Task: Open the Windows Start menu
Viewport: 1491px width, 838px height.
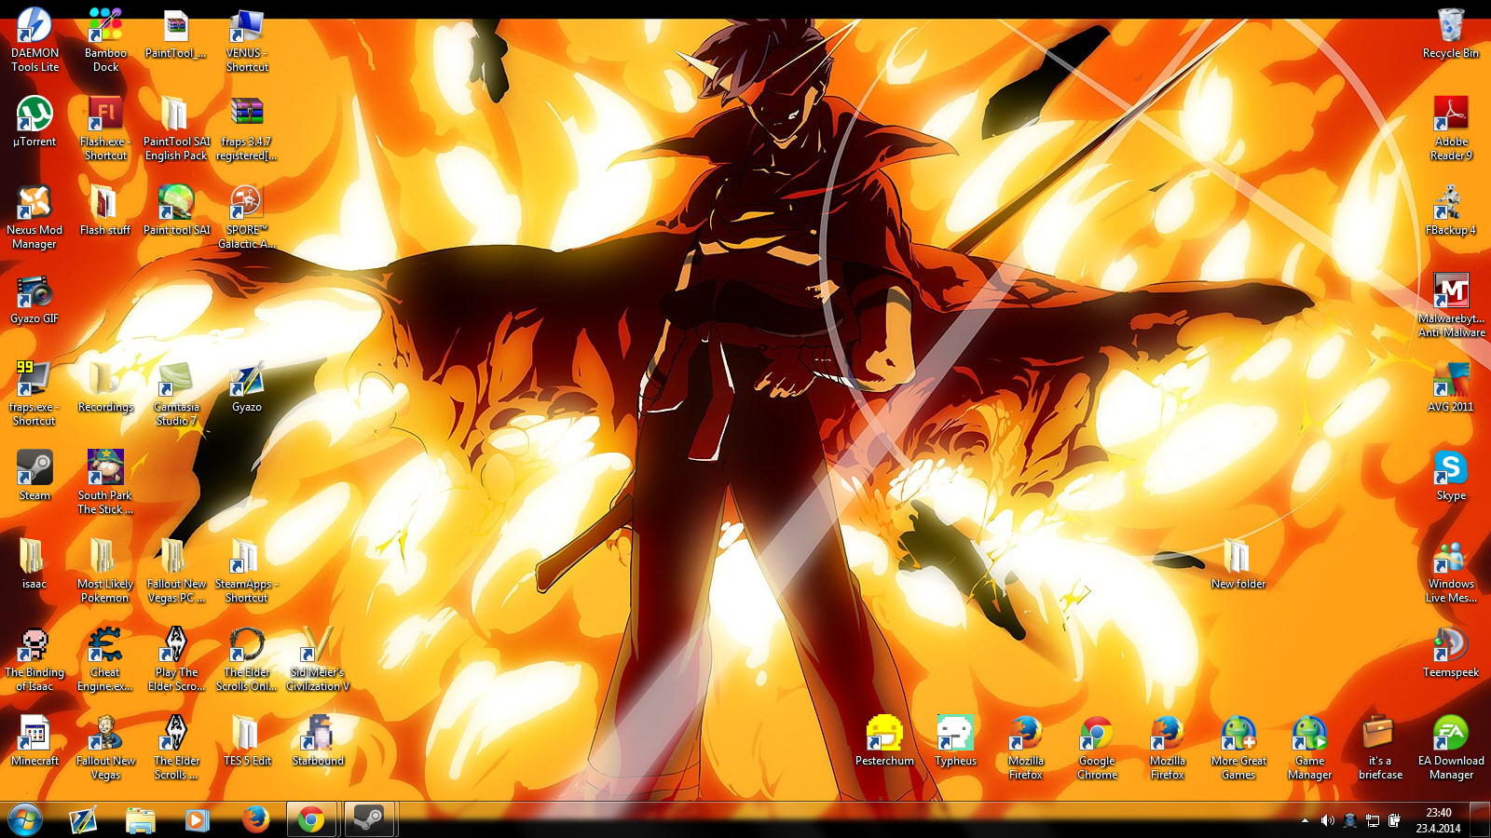Action: point(25,819)
